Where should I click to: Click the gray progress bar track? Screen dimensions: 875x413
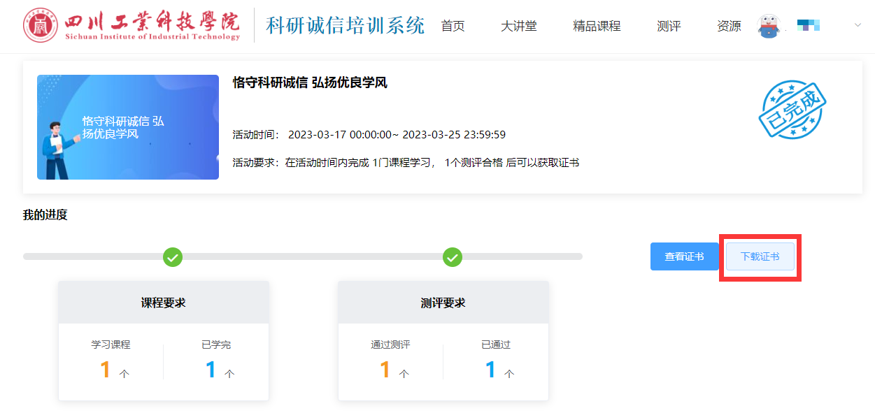[308, 256]
